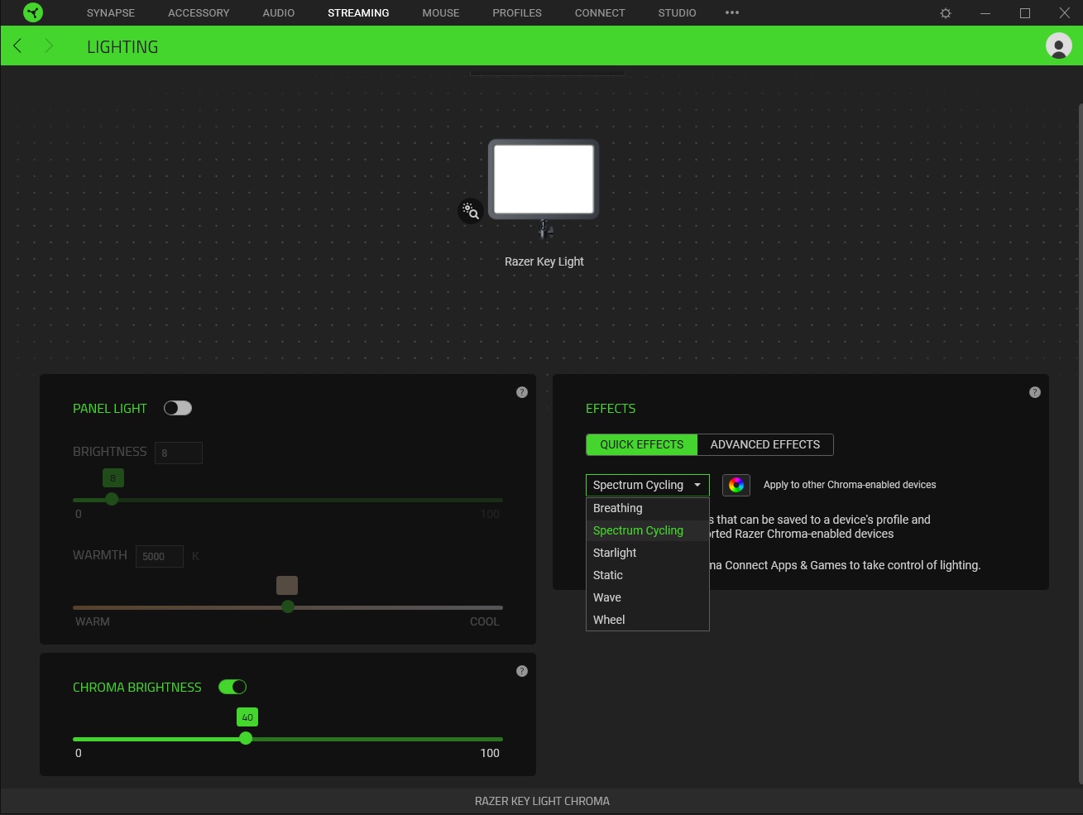Click the Quick Effects button
Screen dimensions: 1083x815
(641, 444)
